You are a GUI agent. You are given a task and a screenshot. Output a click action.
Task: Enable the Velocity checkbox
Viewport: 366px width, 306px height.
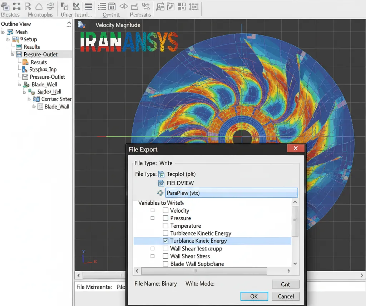tap(165, 210)
